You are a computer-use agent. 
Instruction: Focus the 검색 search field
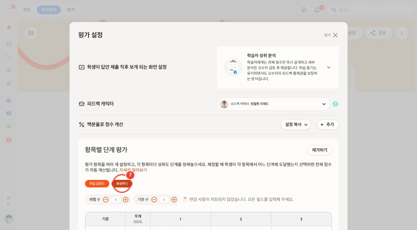tap(371, 10)
